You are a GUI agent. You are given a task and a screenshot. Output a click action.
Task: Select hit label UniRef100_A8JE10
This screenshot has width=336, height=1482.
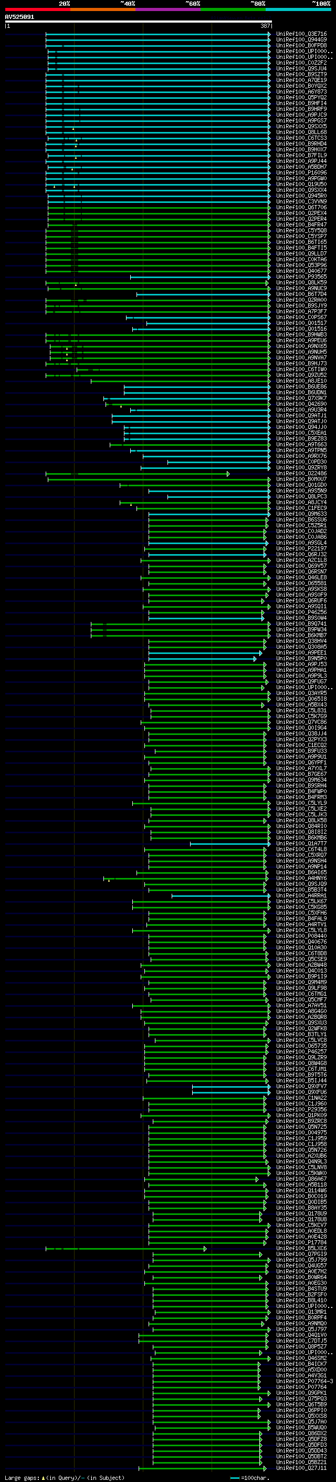(301, 381)
